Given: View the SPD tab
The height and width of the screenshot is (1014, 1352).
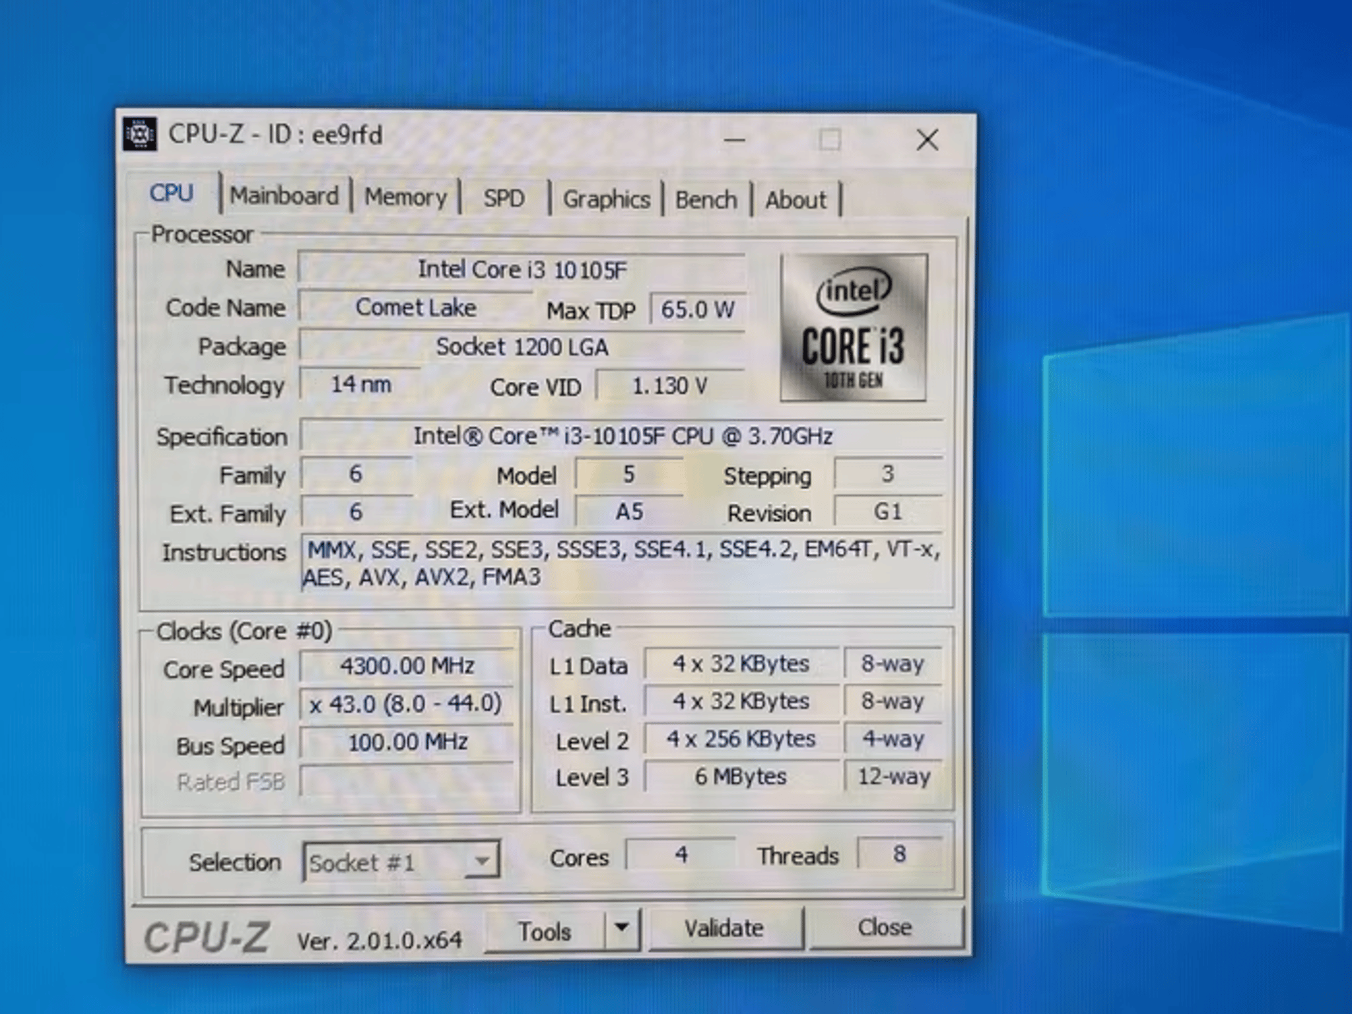Looking at the screenshot, I should tap(504, 197).
